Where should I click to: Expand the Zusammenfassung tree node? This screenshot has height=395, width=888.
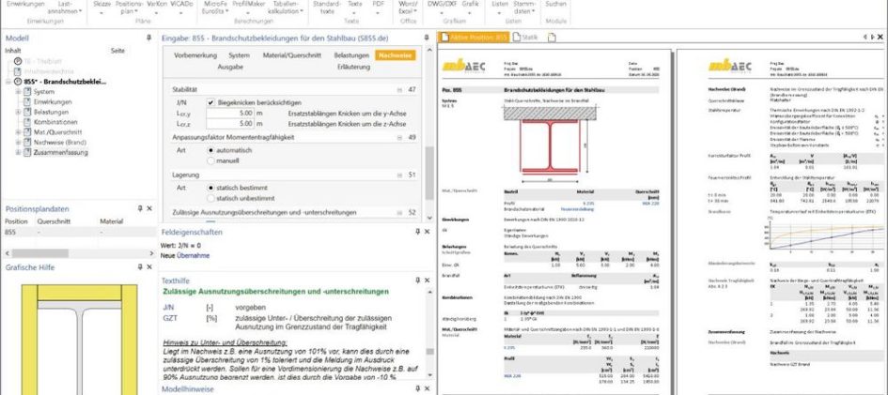click(18, 152)
